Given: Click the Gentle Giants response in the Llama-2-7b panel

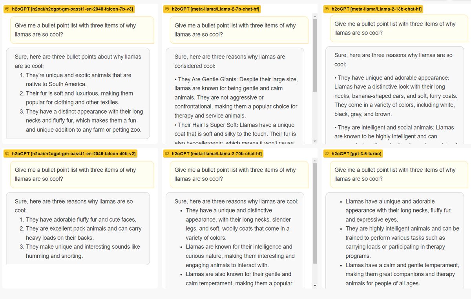Looking at the screenshot, I should [x=235, y=96].
